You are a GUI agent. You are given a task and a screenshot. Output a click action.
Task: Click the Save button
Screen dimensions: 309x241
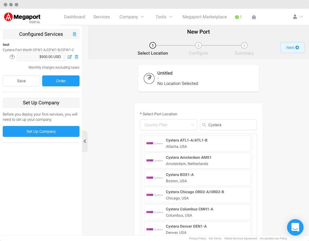point(21,81)
